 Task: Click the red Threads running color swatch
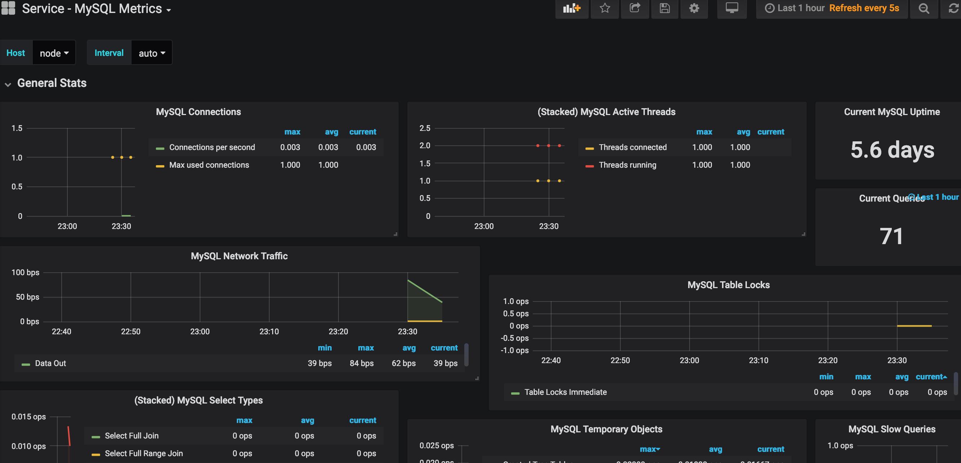tap(589, 166)
